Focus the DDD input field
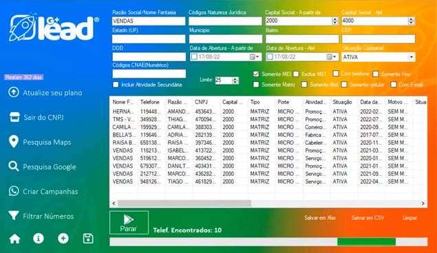 (x=149, y=57)
